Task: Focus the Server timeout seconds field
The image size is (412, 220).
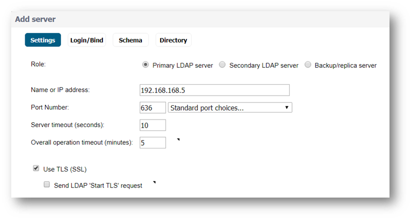Action: 153,125
